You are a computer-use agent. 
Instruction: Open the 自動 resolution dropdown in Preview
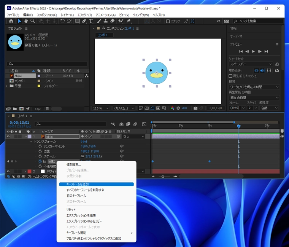point(269,108)
